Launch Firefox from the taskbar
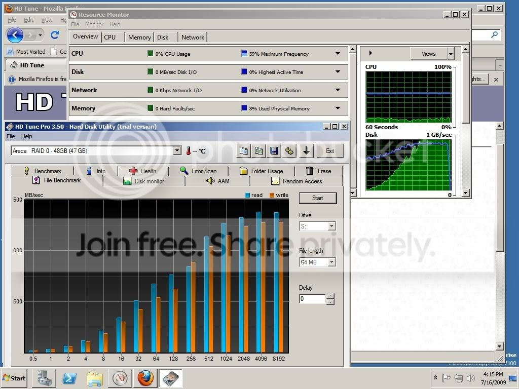Screen dimensions: 519x389 [x=145, y=378]
